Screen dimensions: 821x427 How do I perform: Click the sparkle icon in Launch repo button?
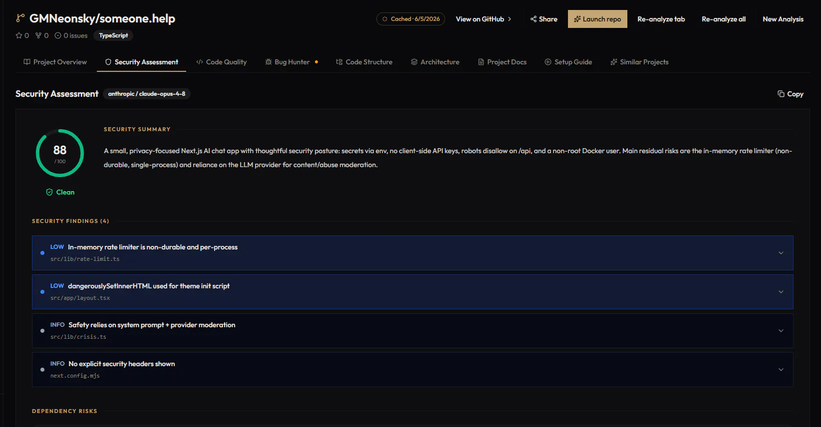577,19
